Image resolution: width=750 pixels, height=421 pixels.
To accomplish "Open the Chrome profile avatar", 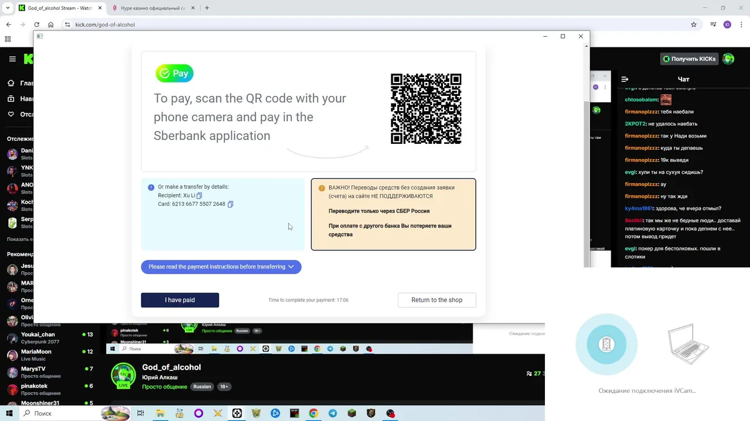I will 727,25.
